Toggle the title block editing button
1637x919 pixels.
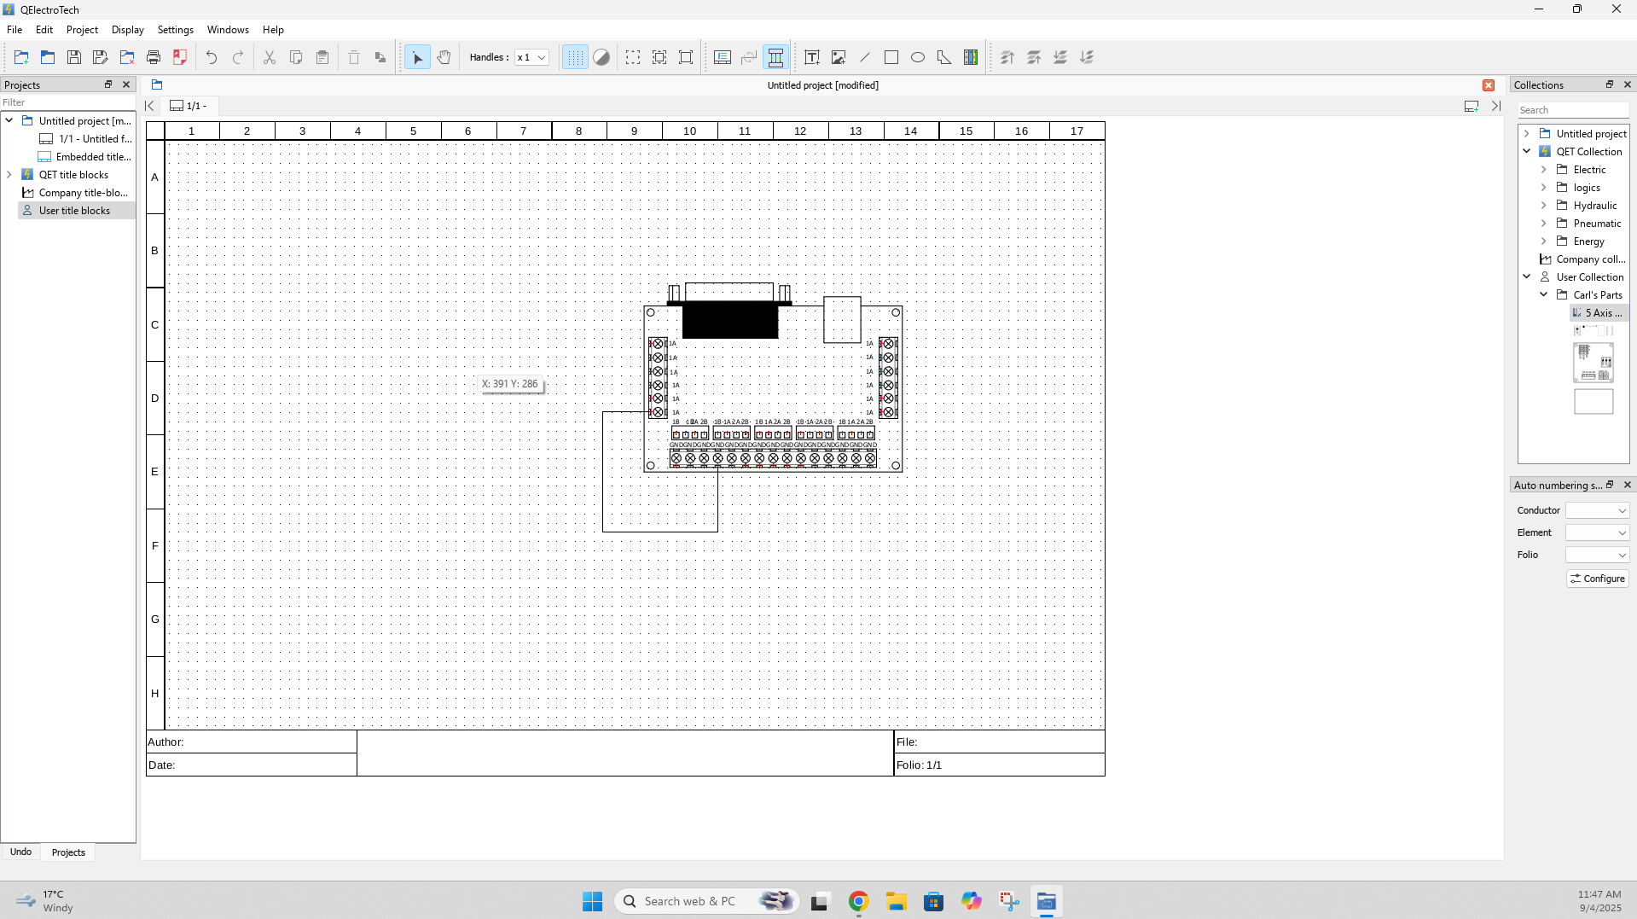723,58
